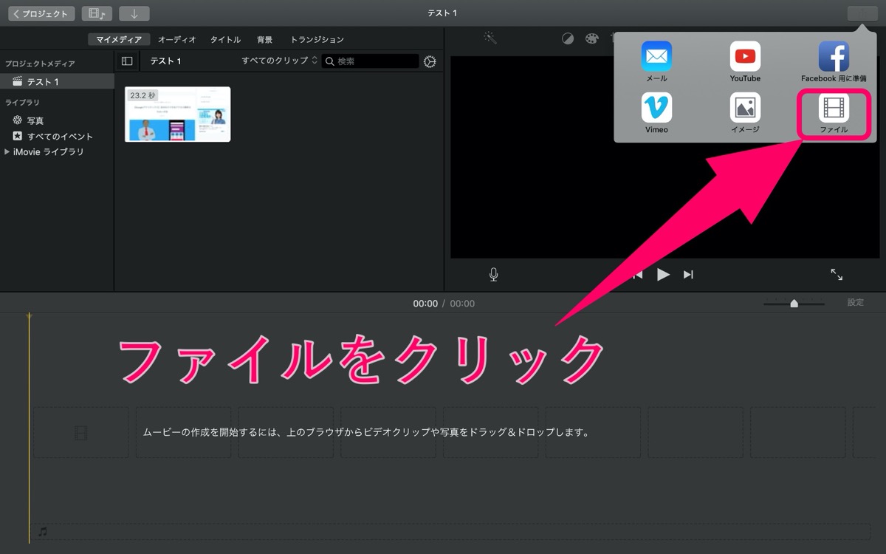Expand the iMovie ライブラリ tree item
This screenshot has width=886, height=554.
click(x=7, y=151)
